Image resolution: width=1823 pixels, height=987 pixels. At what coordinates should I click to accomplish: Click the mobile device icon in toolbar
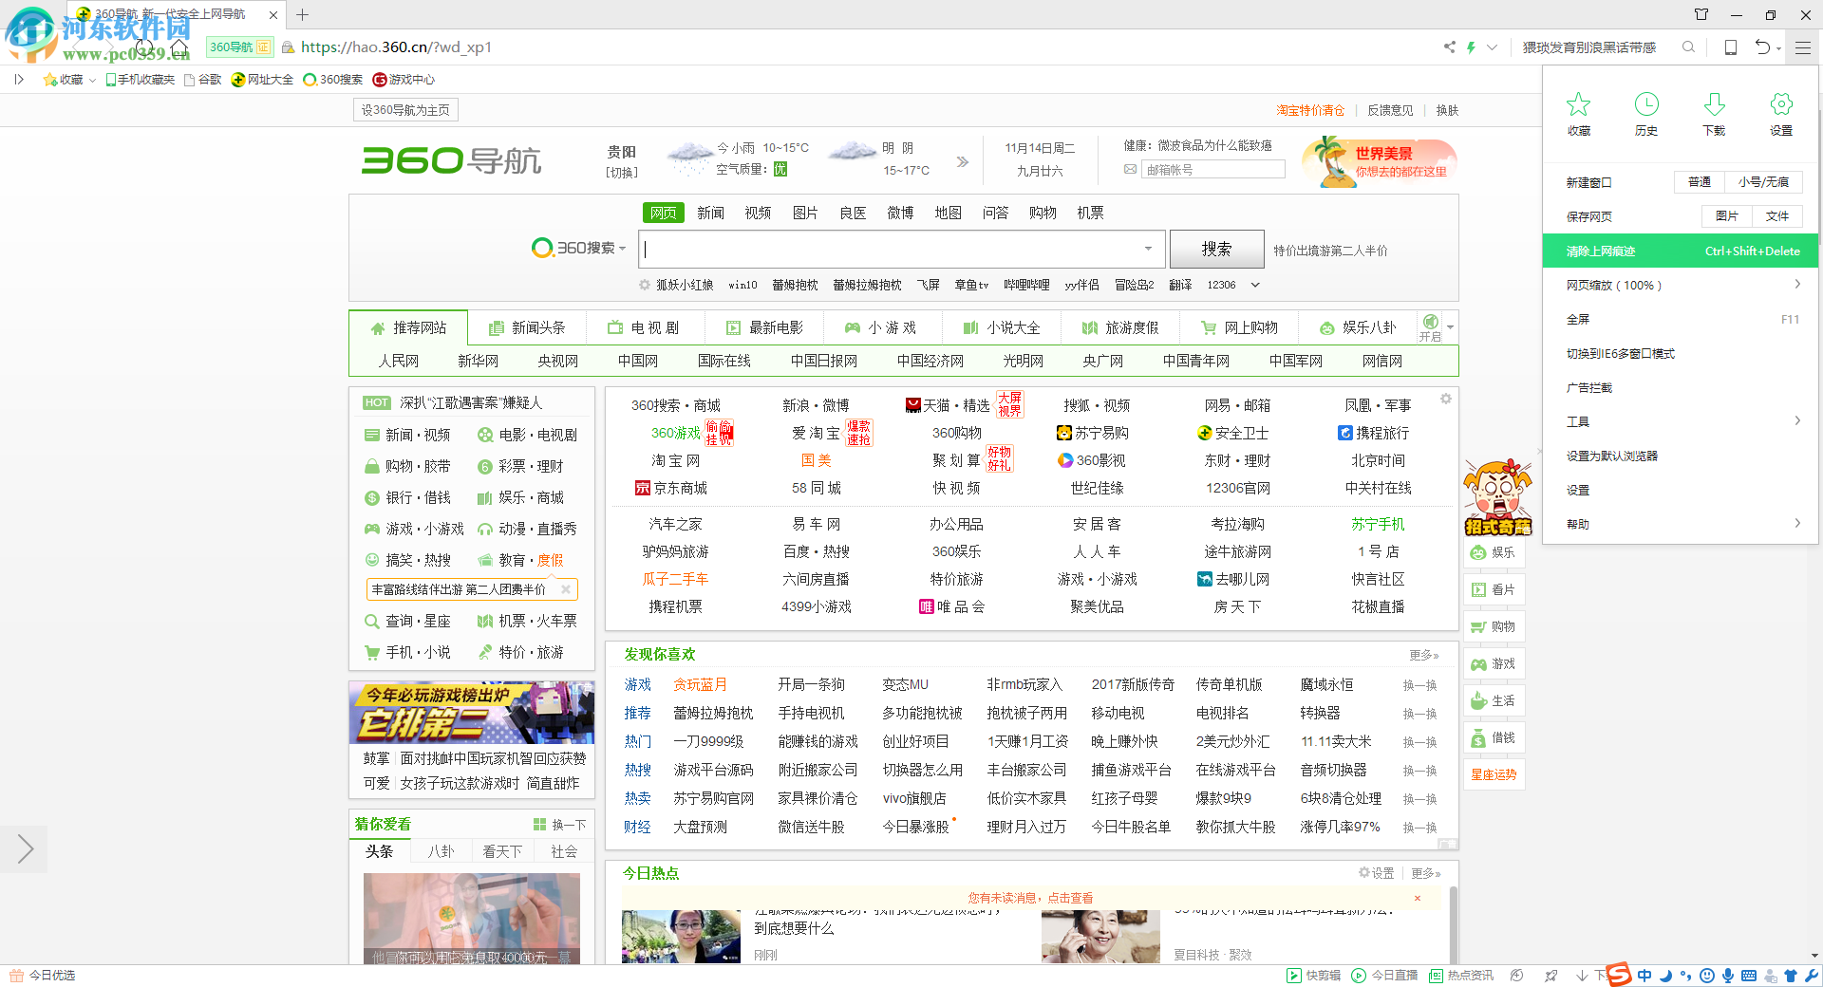point(1731,47)
